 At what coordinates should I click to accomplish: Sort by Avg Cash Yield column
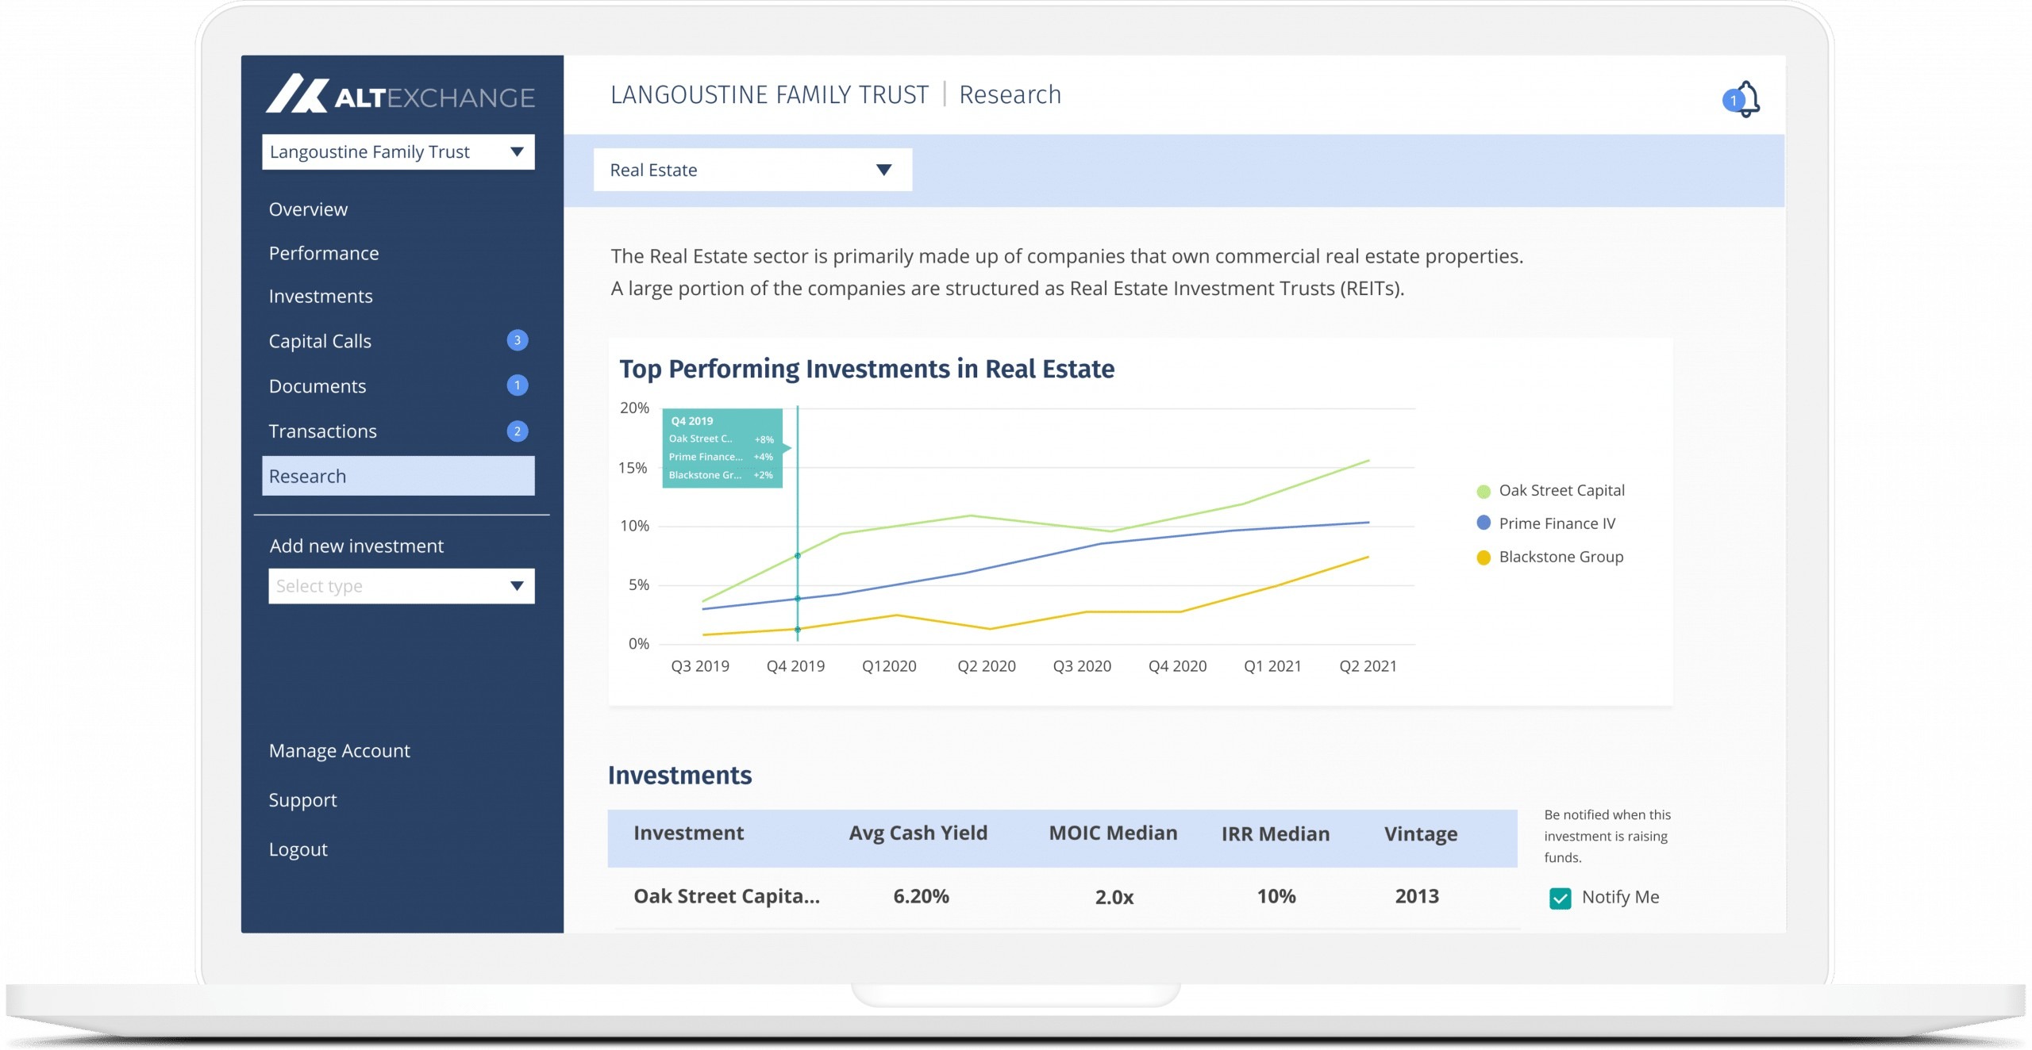(x=918, y=833)
